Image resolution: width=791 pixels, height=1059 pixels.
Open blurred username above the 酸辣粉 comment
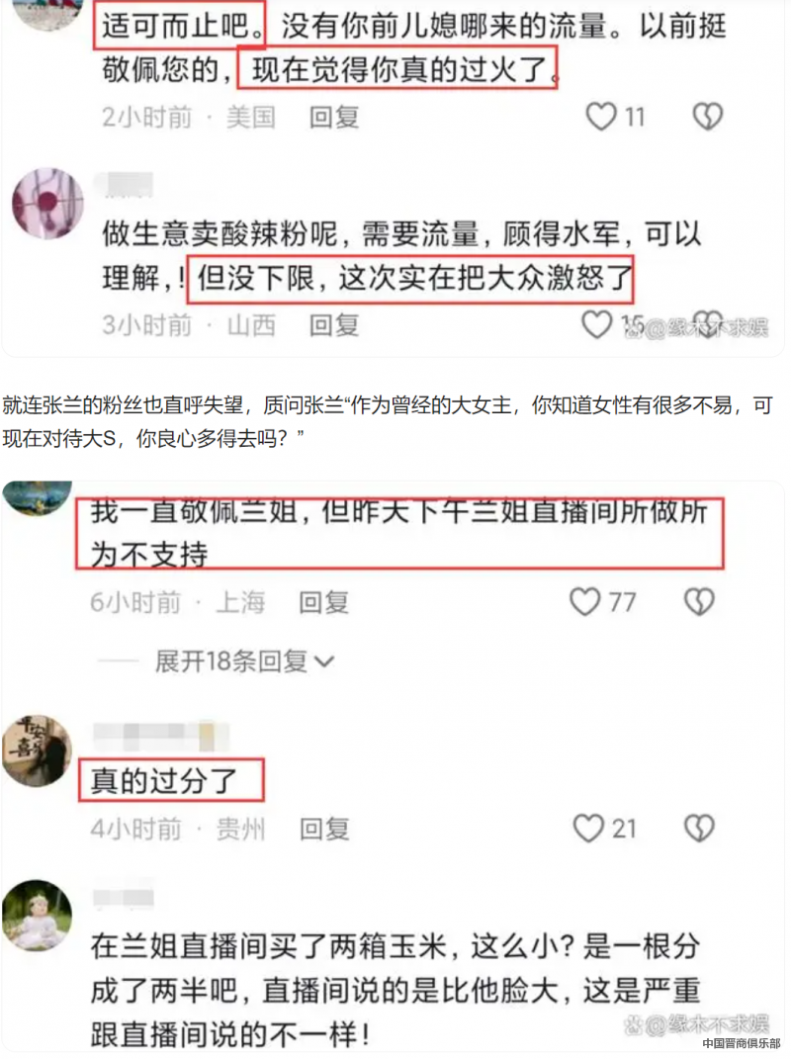coord(124,184)
